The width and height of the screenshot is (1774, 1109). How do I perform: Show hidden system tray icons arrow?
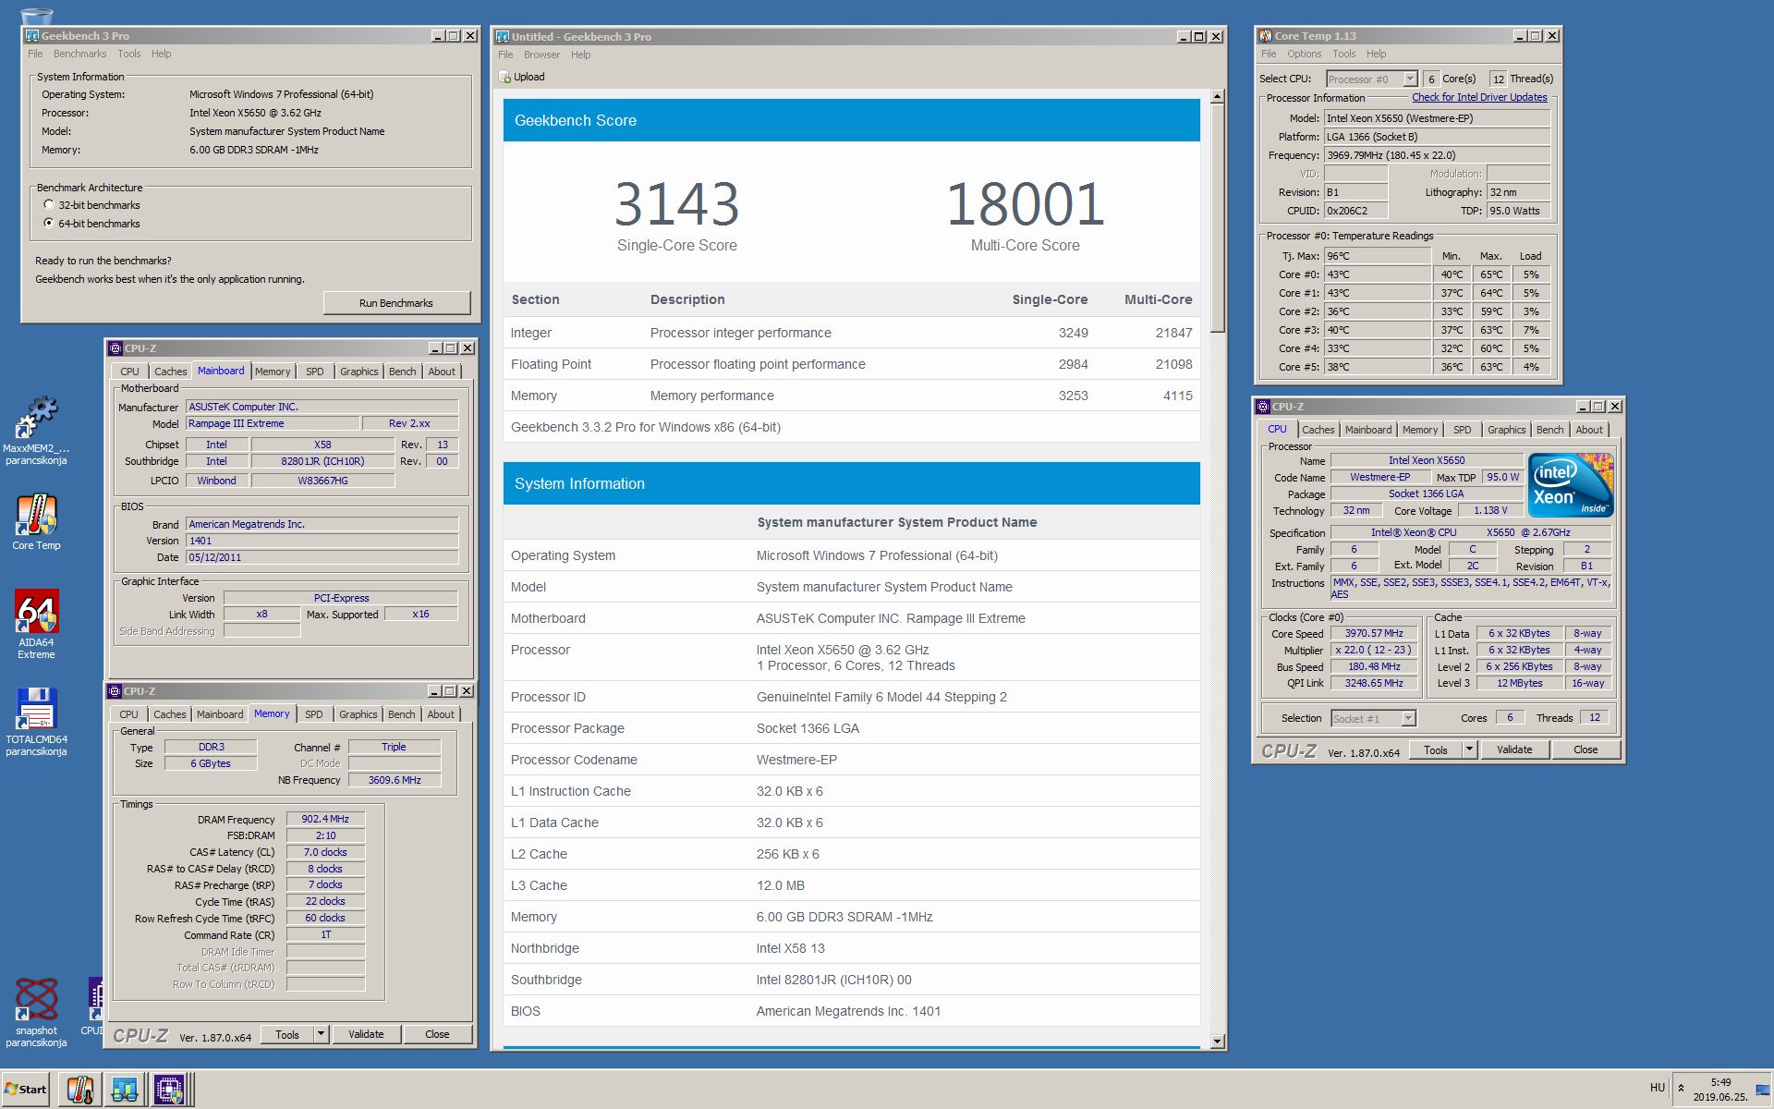(x=1681, y=1088)
